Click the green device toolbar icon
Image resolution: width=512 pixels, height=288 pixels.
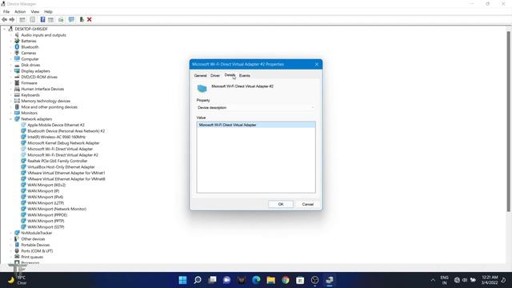pos(82,20)
